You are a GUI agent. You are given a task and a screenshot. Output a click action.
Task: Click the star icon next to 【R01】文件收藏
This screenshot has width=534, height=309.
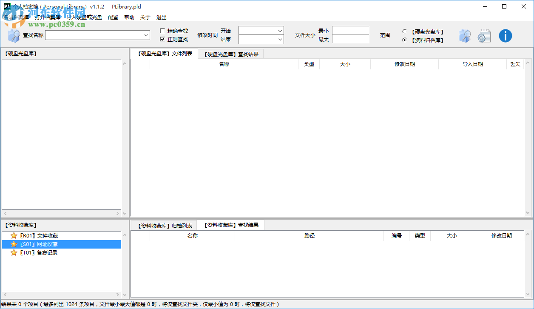(13, 235)
